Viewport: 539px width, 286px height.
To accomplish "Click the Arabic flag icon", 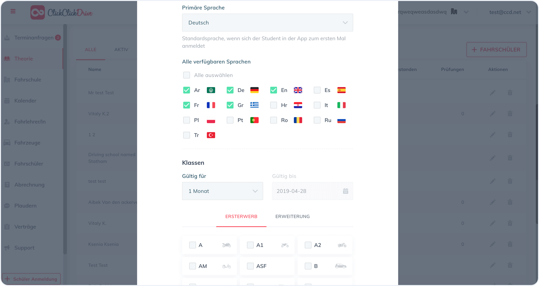I will tap(211, 90).
